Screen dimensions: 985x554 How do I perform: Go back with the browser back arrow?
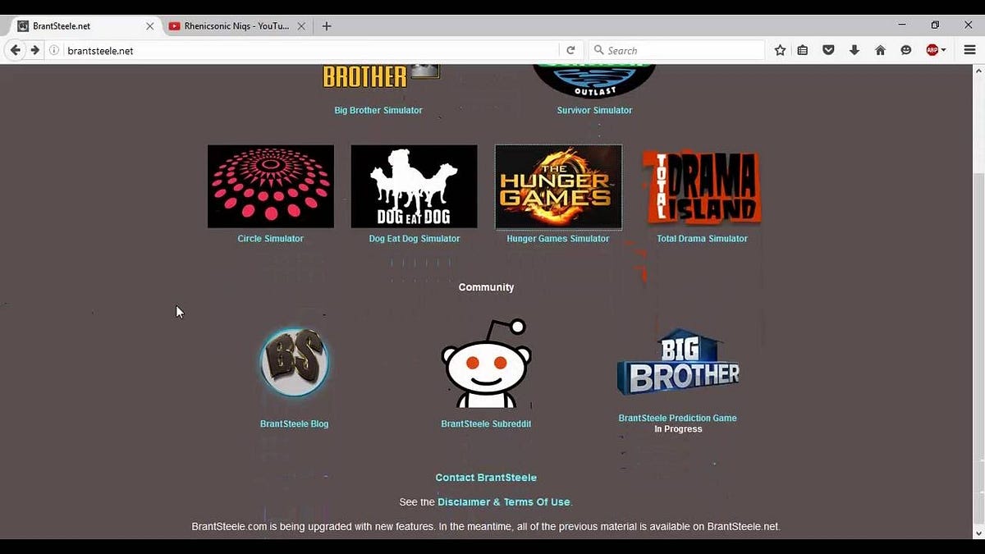click(x=15, y=50)
